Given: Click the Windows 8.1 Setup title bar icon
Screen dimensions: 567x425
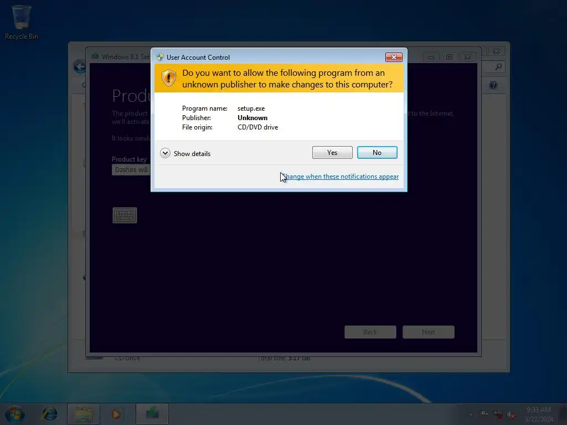Looking at the screenshot, I should pyautogui.click(x=95, y=56).
